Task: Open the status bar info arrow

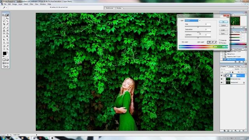Action: (x=37, y=135)
